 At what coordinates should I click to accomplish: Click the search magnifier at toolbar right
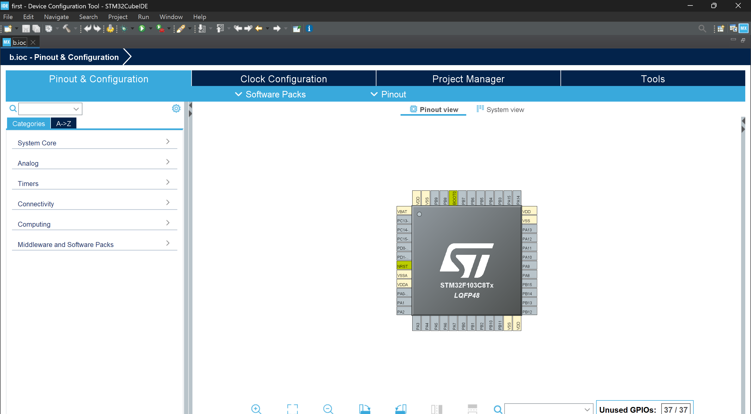click(x=702, y=29)
